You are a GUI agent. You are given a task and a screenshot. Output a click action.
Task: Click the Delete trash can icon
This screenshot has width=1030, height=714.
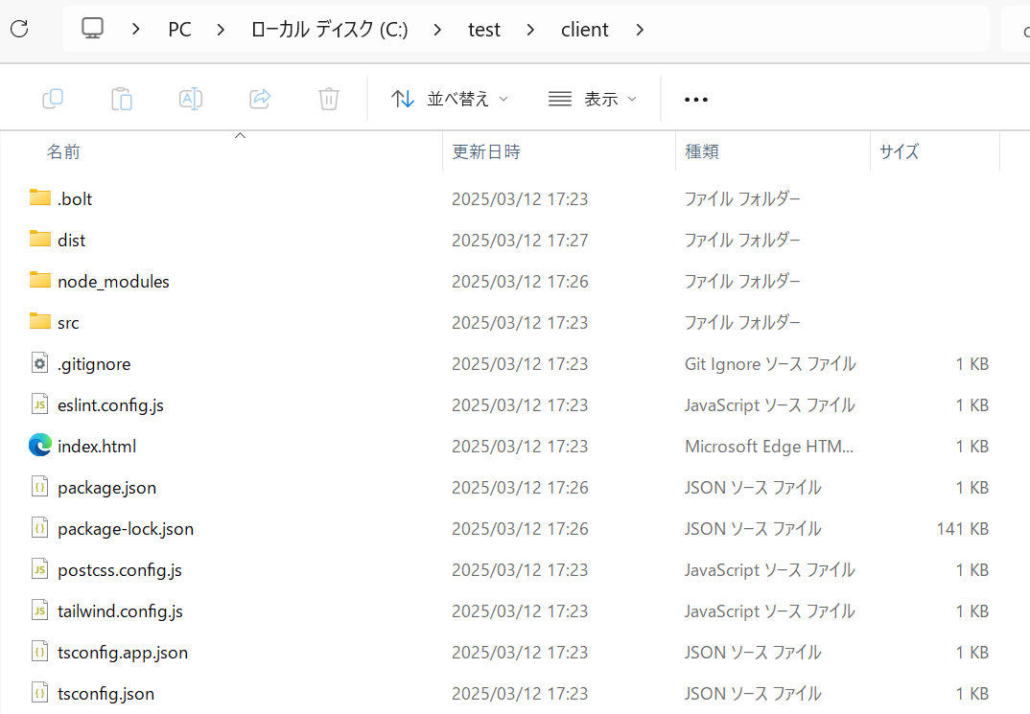point(329,99)
